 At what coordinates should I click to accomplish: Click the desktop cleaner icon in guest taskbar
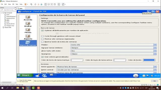tap(37, 75)
